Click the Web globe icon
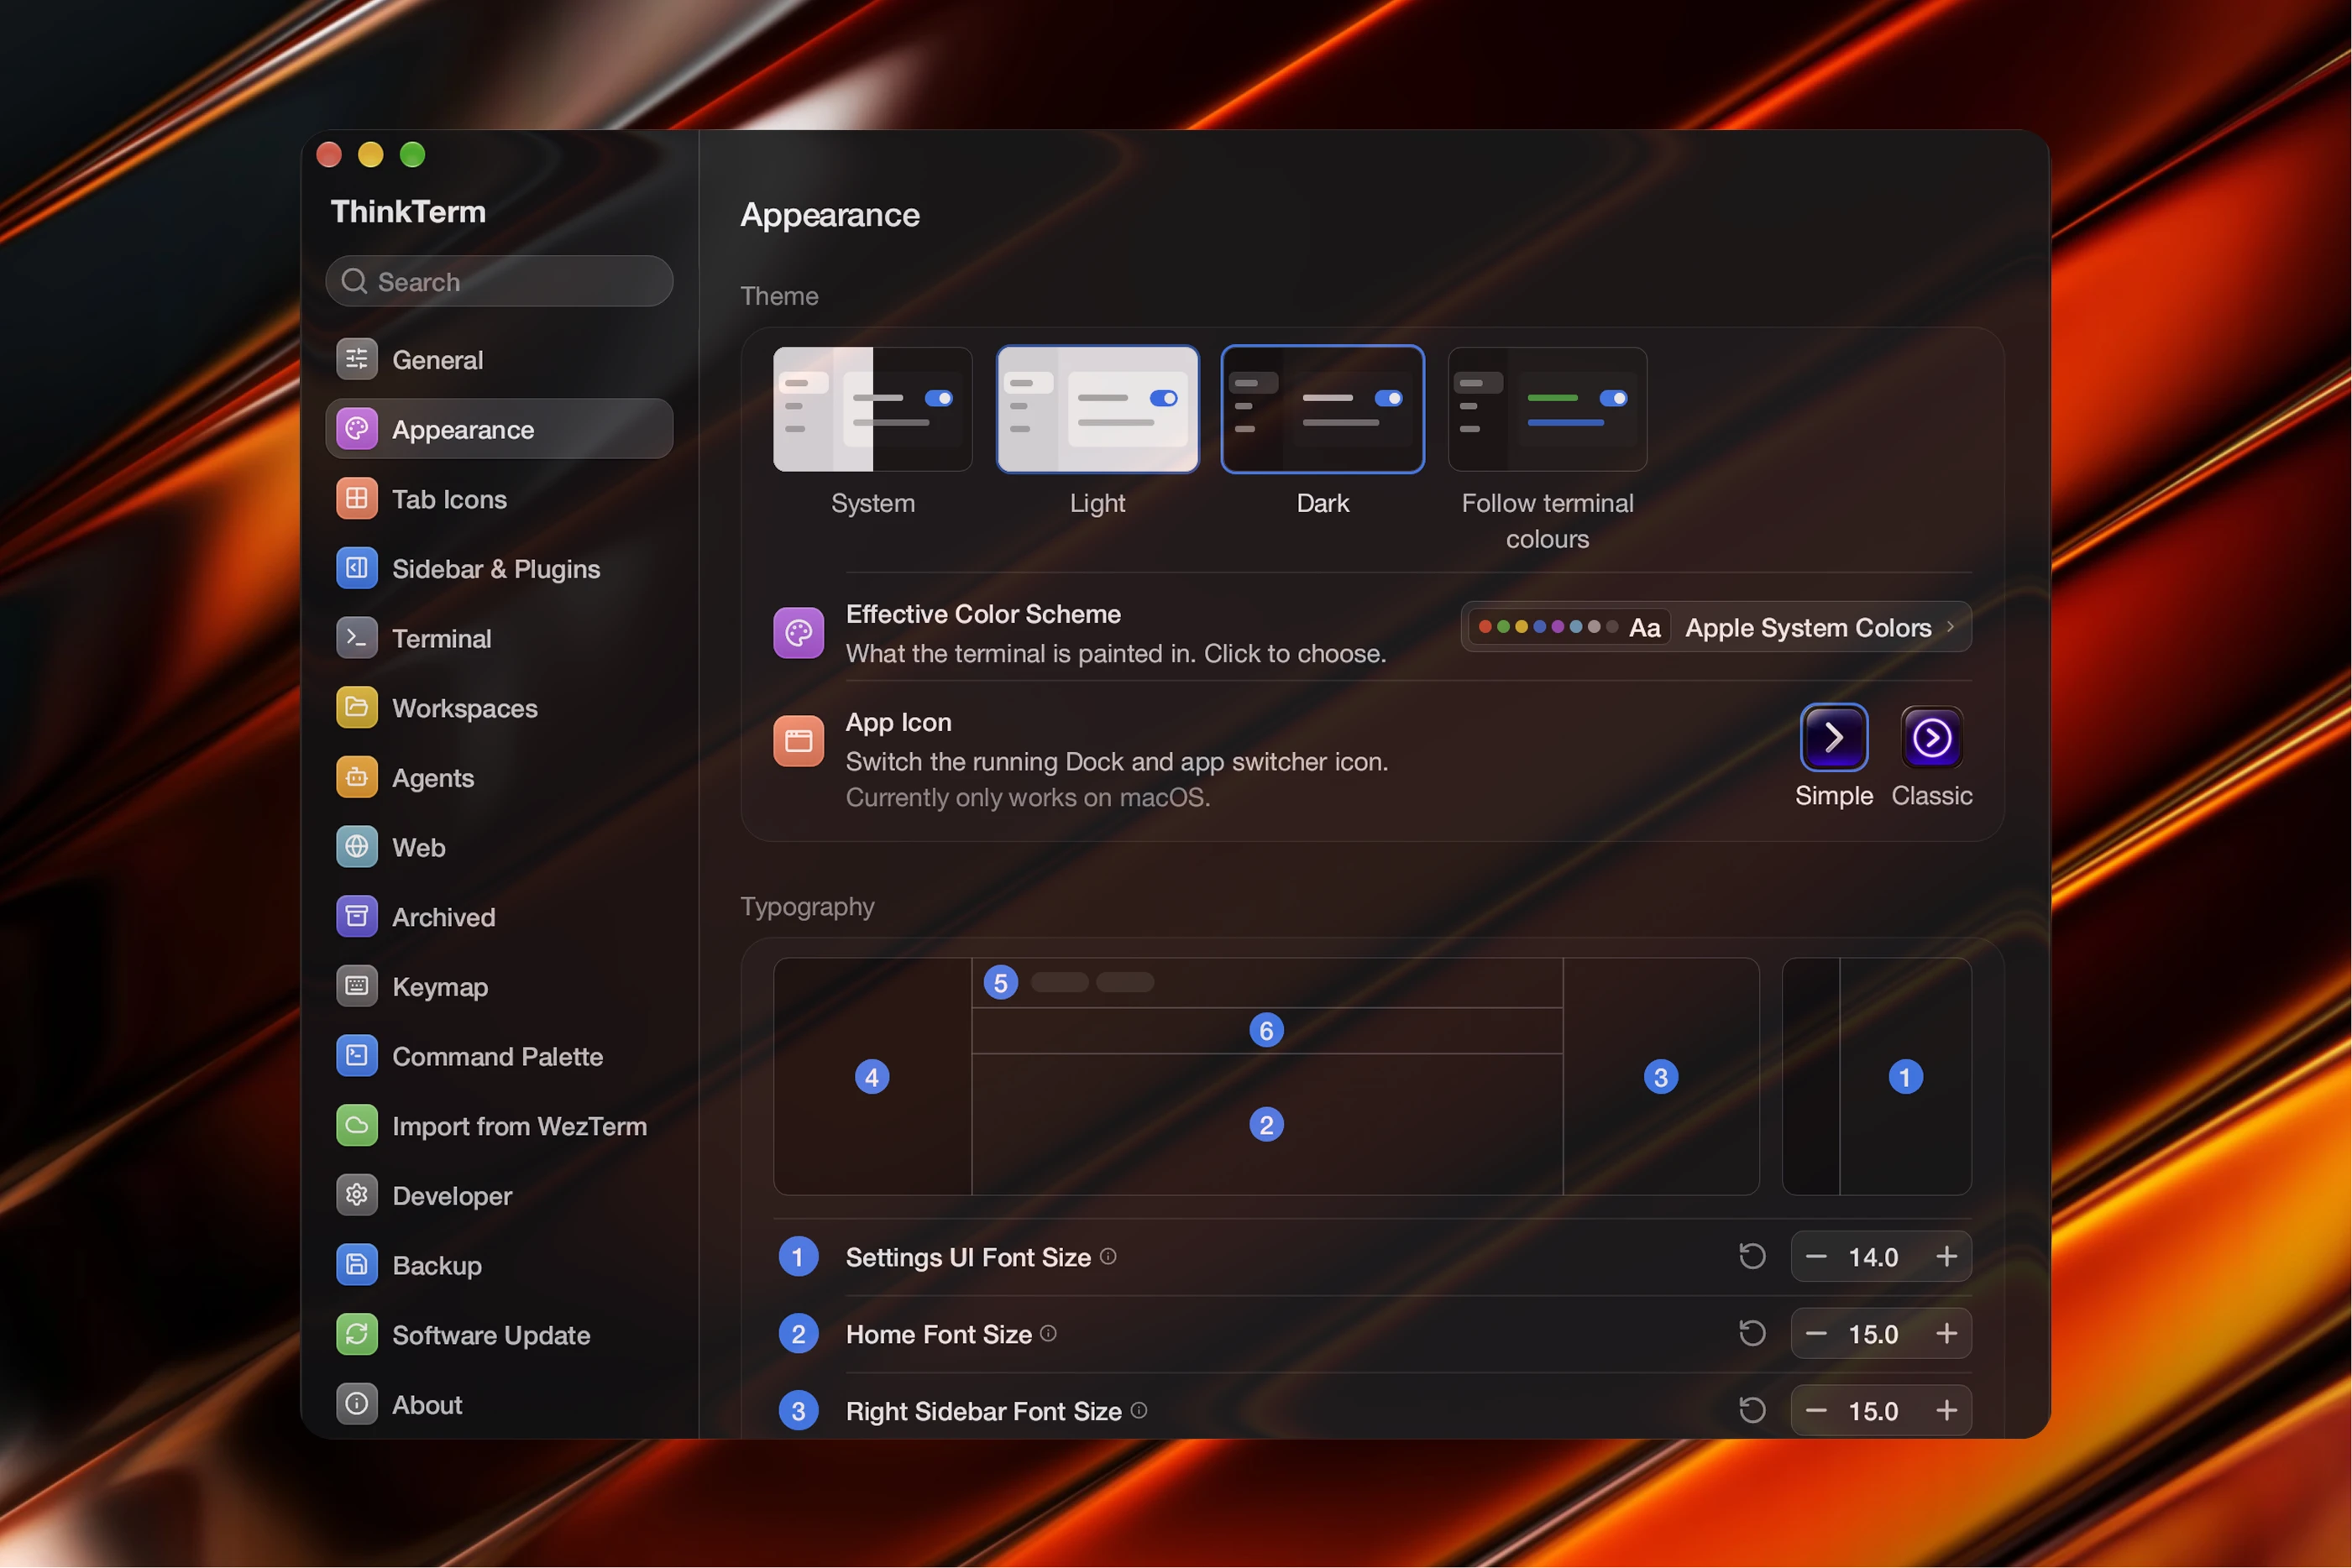The width and height of the screenshot is (2352, 1568). click(356, 847)
